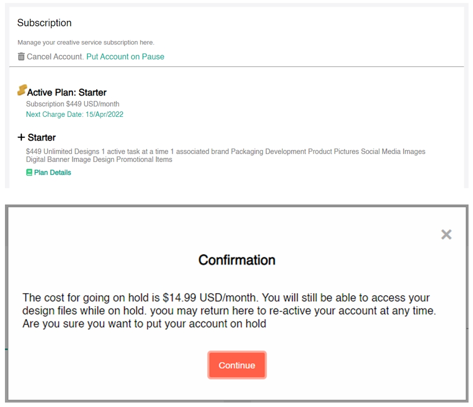This screenshot has width=473, height=407.
Task: Click the Are you sure hold question line
Action: tap(144, 324)
